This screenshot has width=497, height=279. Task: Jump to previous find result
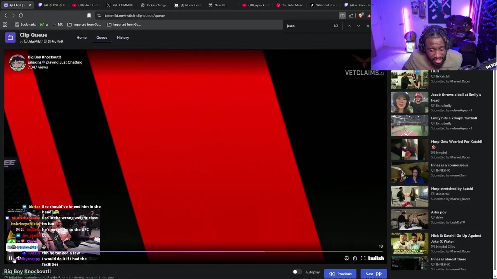(349, 26)
